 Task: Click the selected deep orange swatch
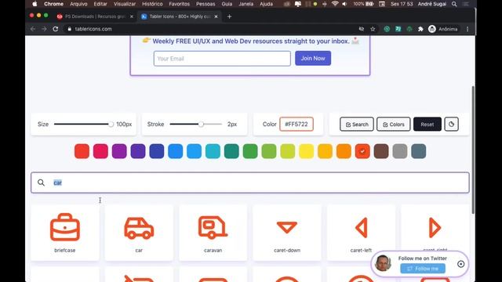point(362,151)
